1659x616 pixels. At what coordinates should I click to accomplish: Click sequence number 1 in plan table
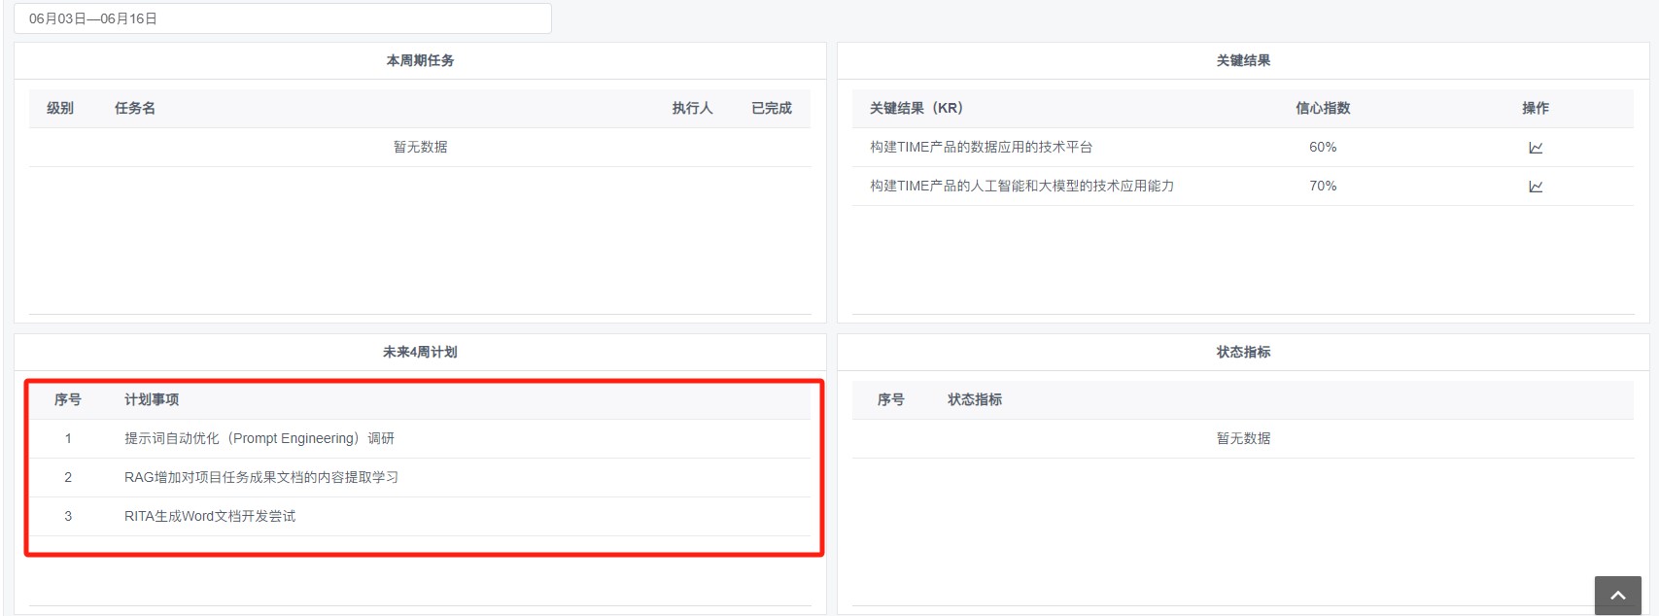coord(68,438)
